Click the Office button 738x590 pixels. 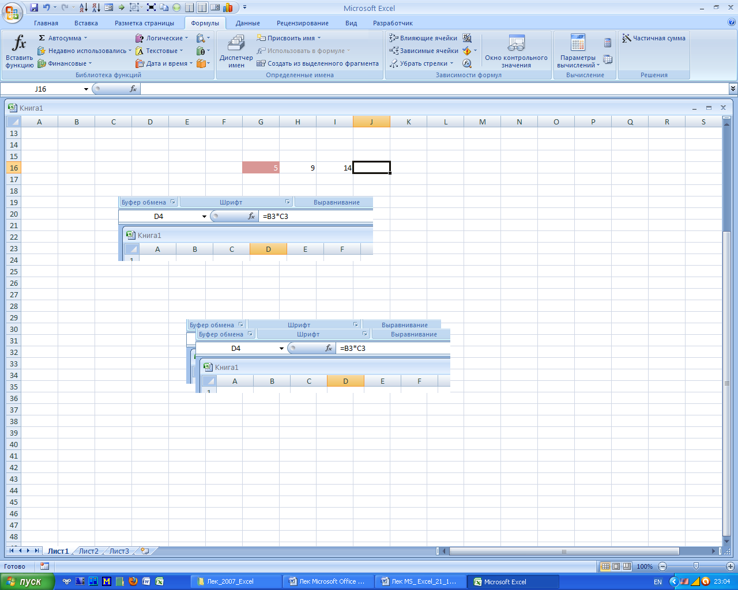[x=12, y=12]
